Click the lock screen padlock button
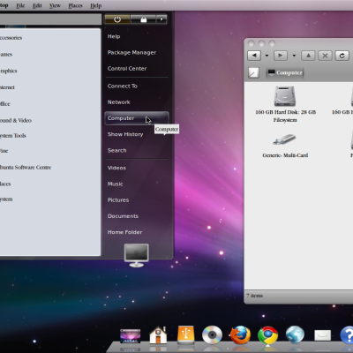353x353 pixels. (143, 19)
